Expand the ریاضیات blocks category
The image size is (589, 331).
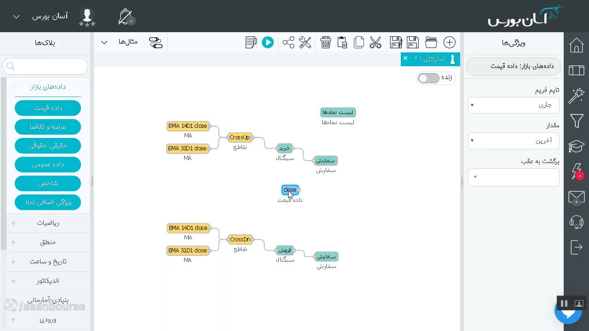[x=48, y=223]
